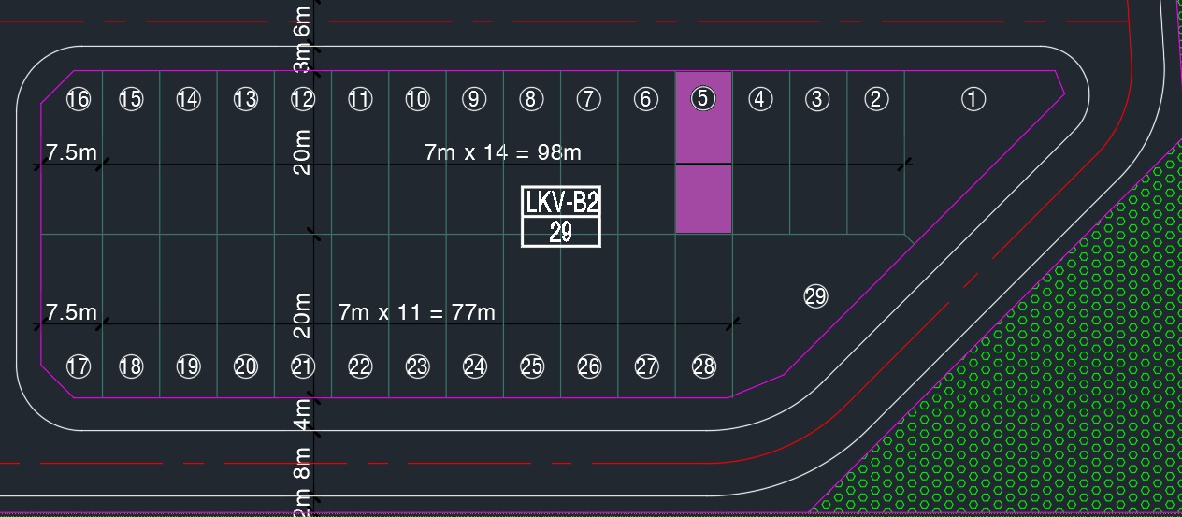Select the circled lot number 29 marker
The width and height of the screenshot is (1182, 517).
click(x=815, y=296)
